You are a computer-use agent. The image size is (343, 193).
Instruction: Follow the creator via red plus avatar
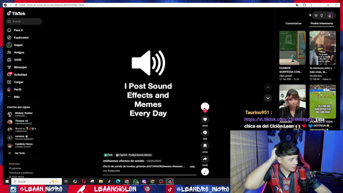click(x=205, y=110)
